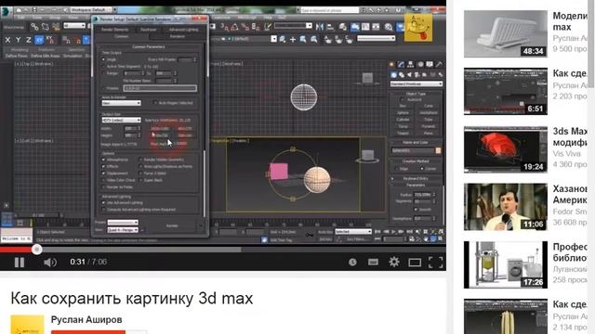595x334 pixels.
Task: Switch to the Common tab
Action: (x=122, y=36)
